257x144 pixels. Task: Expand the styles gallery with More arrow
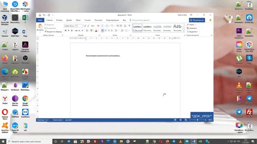(x=184, y=31)
